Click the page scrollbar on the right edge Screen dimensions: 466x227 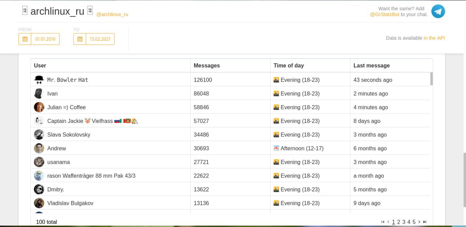pos(464,179)
